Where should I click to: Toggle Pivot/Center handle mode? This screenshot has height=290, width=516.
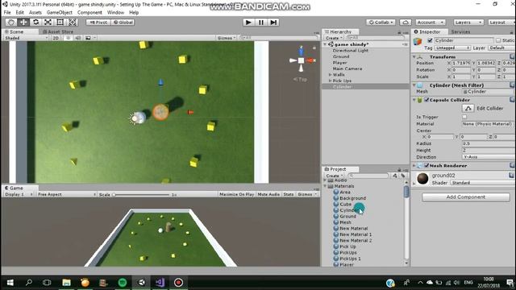pyautogui.click(x=98, y=22)
